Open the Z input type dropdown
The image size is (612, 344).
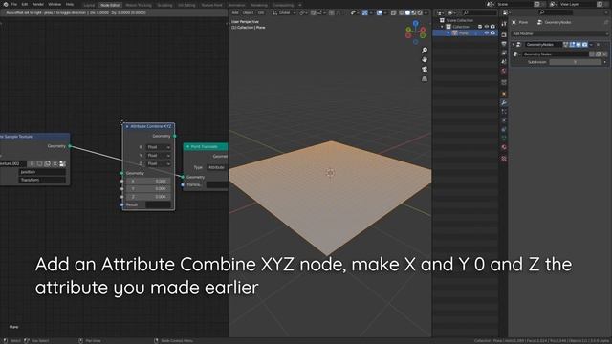[159, 163]
